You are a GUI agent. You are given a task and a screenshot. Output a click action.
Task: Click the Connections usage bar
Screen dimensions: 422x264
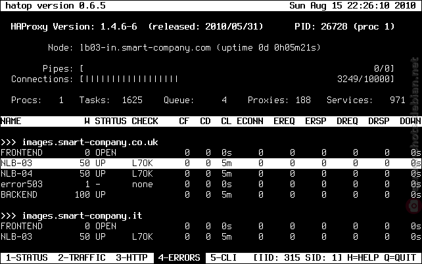237,79
